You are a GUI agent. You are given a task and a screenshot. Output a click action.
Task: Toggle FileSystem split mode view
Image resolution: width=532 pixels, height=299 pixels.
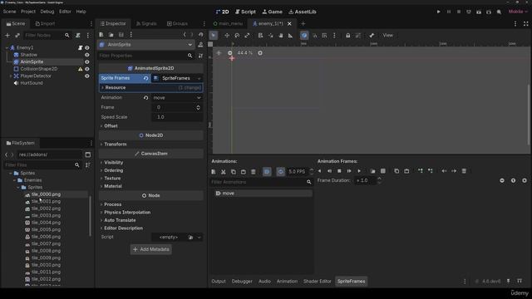(88, 154)
